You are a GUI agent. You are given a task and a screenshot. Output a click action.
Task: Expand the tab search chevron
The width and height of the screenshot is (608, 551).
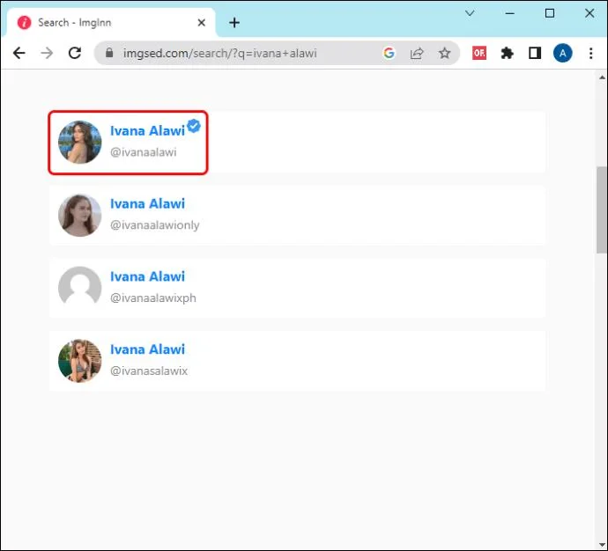(x=470, y=13)
